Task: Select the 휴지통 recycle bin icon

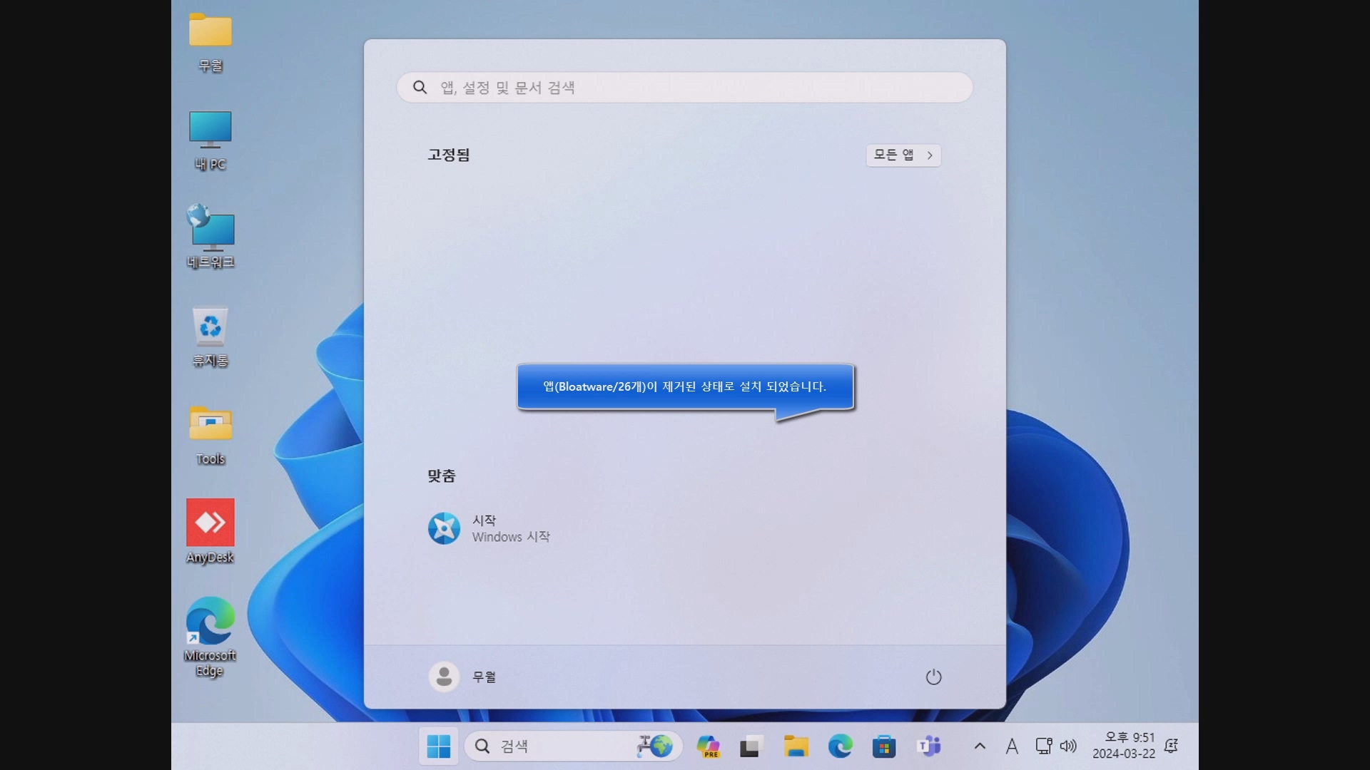Action: pos(210,335)
